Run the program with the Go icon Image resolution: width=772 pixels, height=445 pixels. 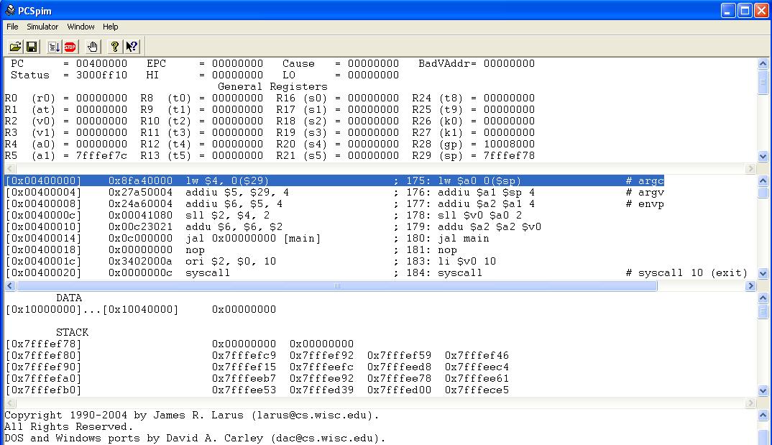coord(54,47)
